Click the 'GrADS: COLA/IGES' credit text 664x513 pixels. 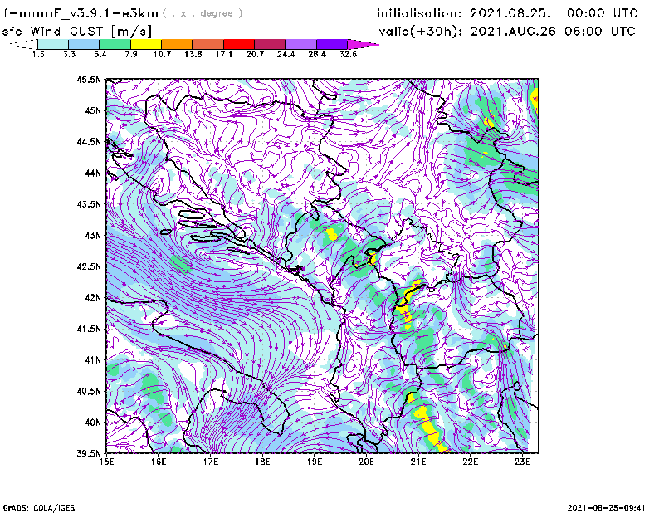[x=39, y=508]
